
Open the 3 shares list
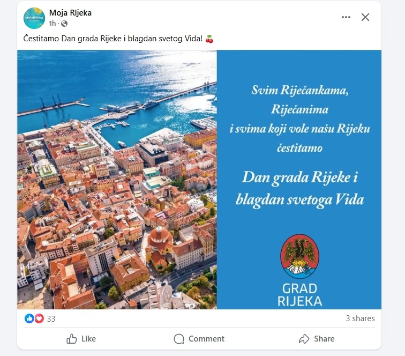pyautogui.click(x=361, y=318)
